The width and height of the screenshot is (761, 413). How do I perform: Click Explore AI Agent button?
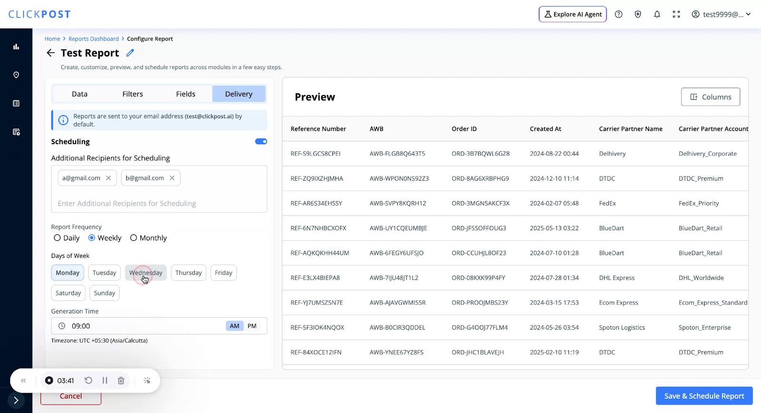pos(573,14)
